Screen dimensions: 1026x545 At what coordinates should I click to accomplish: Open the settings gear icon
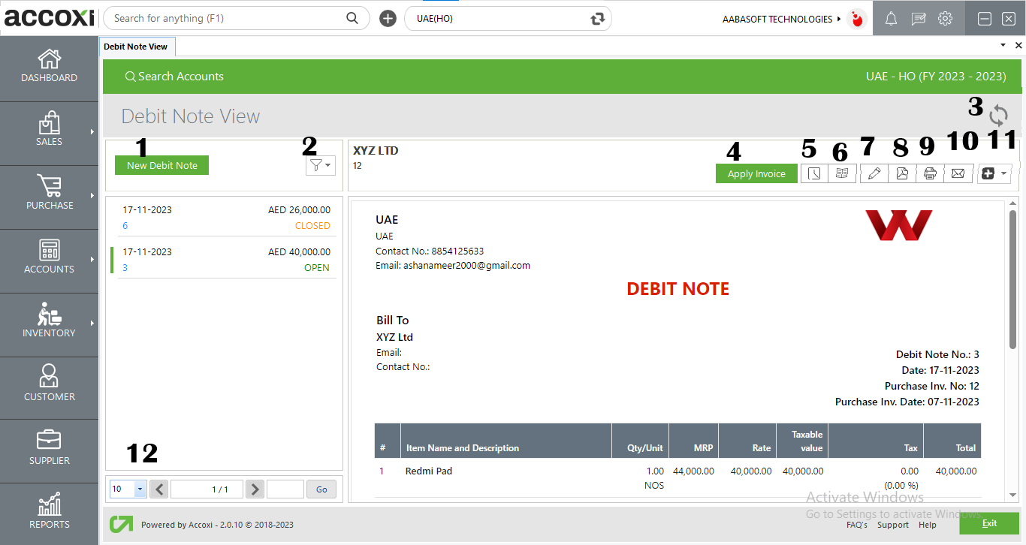tap(945, 18)
